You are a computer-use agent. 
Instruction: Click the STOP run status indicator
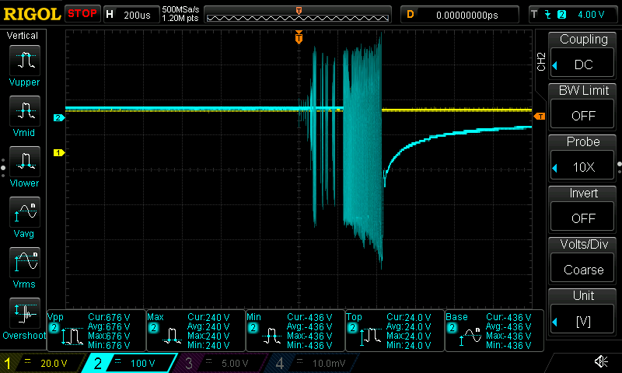[82, 13]
